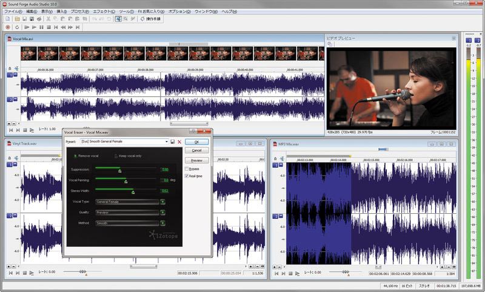Click the New file icon in the toolbar

(8, 19)
